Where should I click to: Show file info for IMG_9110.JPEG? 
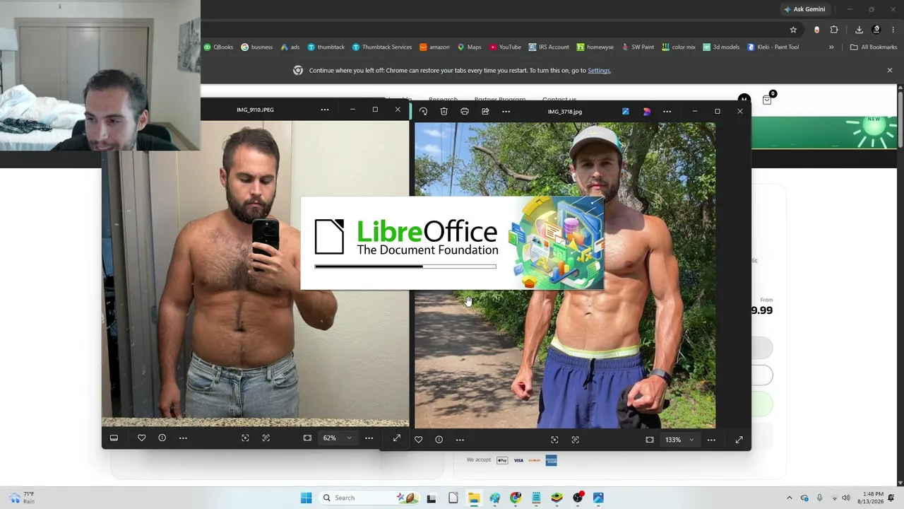pyautogui.click(x=162, y=438)
